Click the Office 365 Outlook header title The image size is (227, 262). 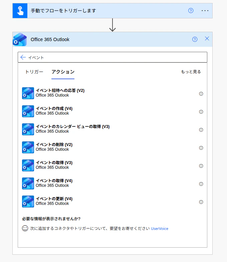50,39
